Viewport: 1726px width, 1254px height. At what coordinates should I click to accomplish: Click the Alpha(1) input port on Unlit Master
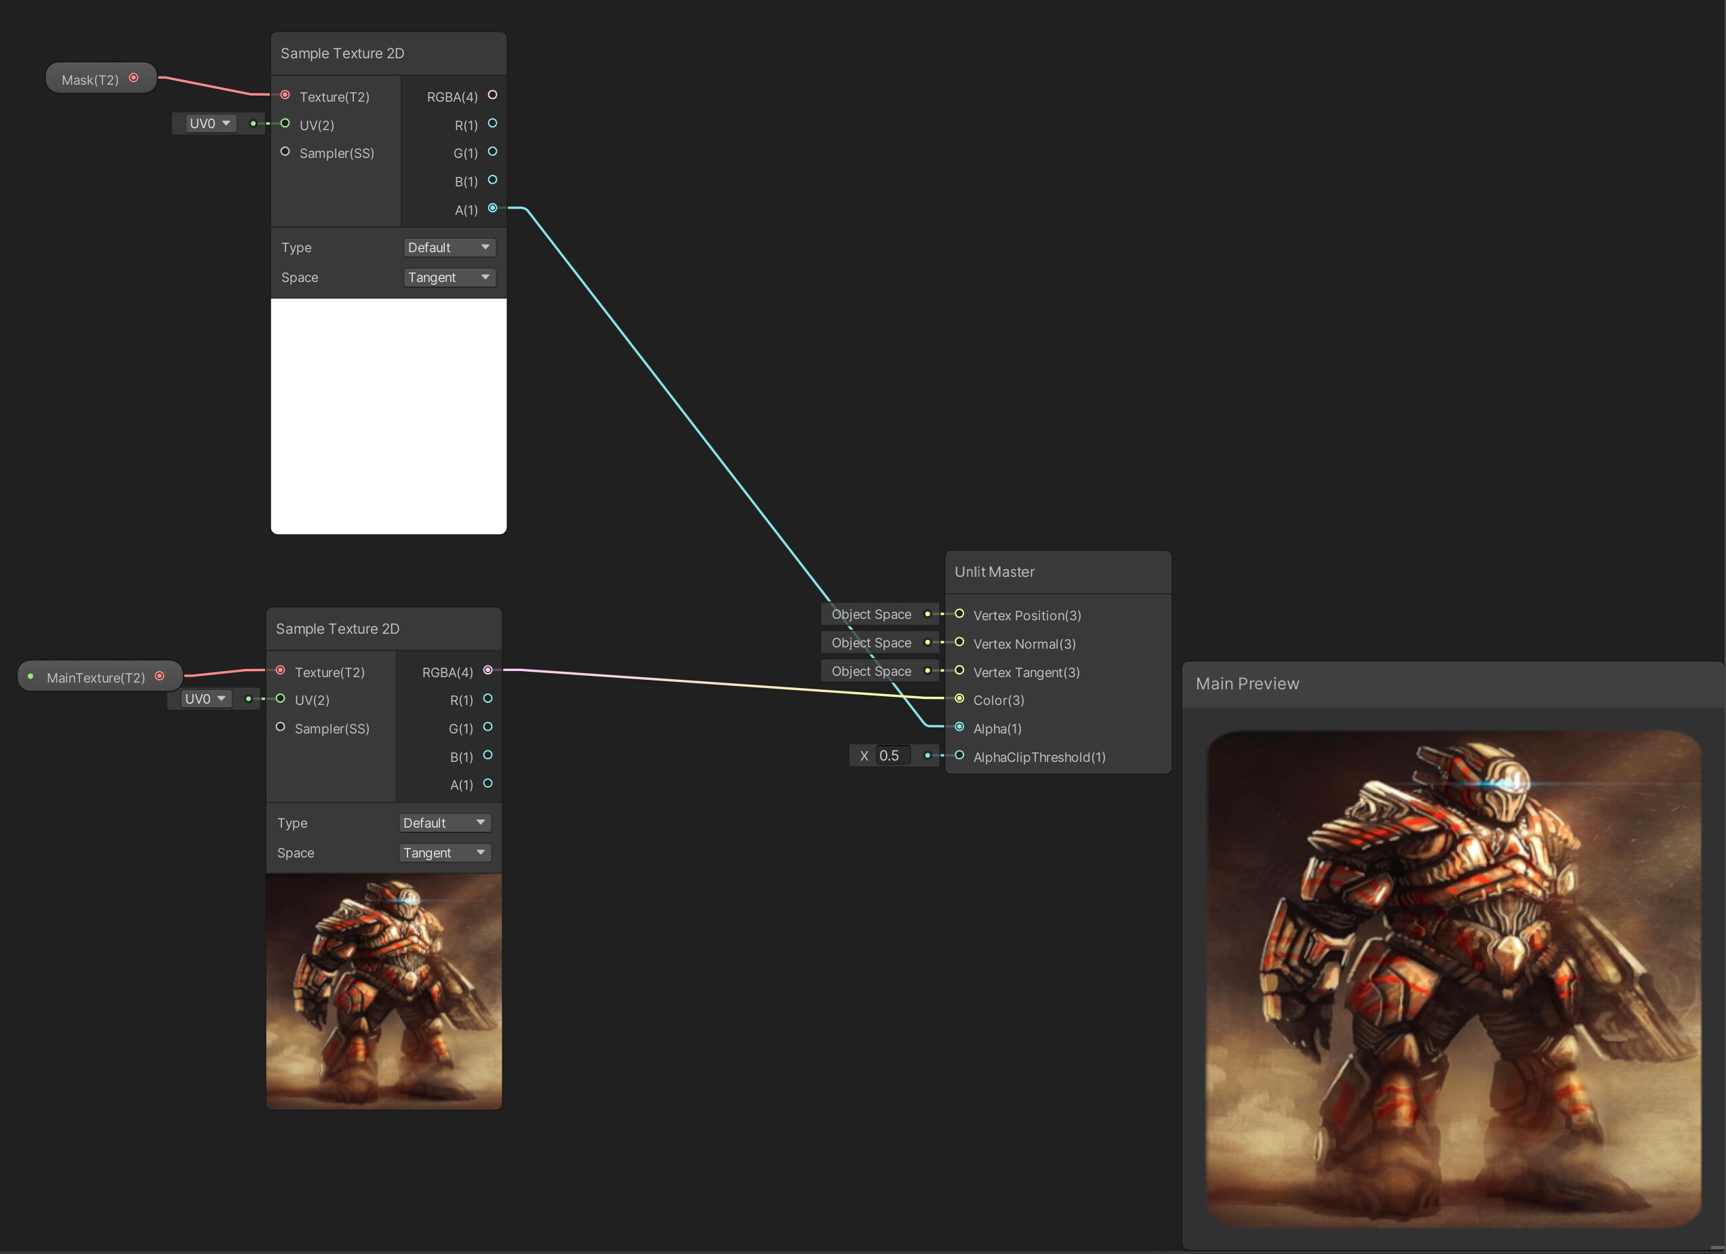click(959, 727)
